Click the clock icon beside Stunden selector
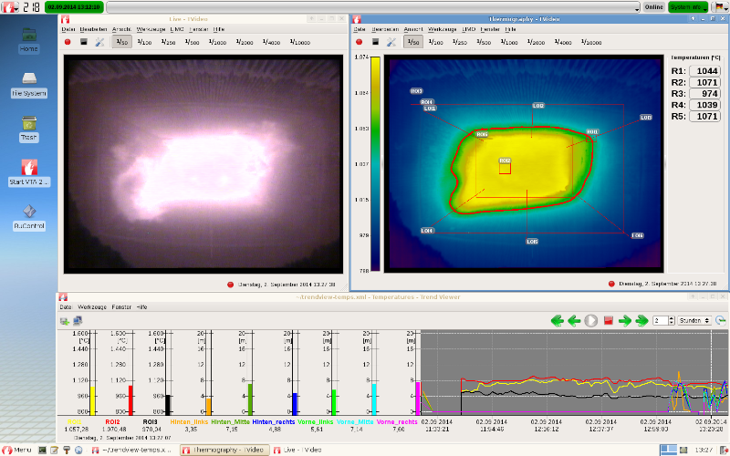 pos(720,321)
